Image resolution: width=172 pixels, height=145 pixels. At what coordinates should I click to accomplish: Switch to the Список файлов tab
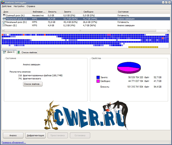click(27, 52)
